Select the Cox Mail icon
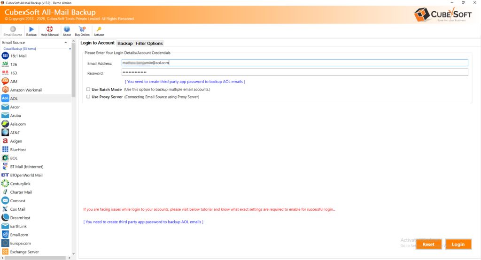This screenshot has width=481, height=260. [5, 209]
